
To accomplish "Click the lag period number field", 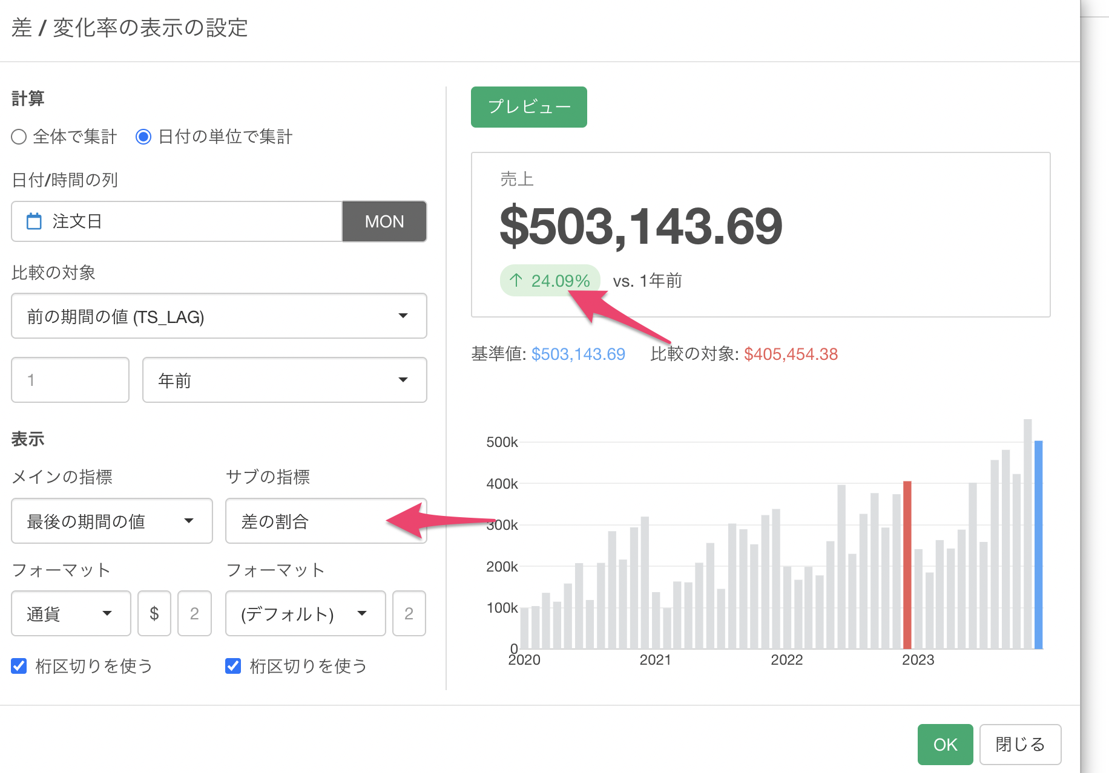I will click(x=70, y=380).
